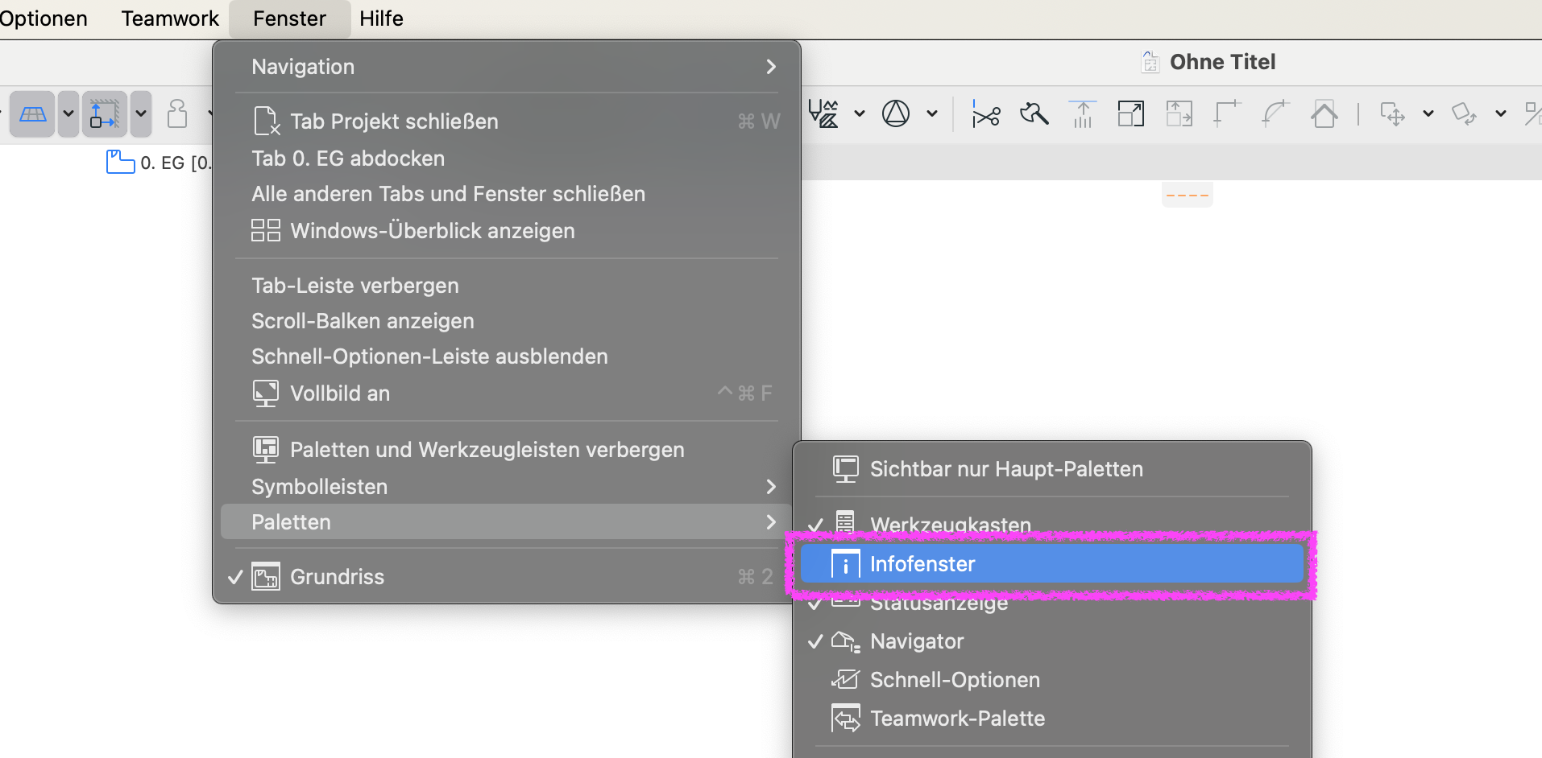This screenshot has height=758, width=1542.
Task: Click Windows-Überblick anzeigen entry
Action: [x=507, y=231]
